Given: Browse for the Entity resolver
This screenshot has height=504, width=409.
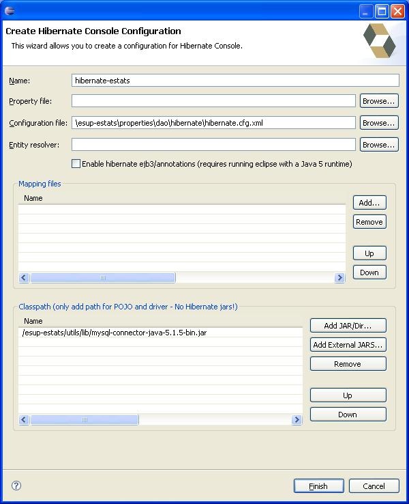Looking at the screenshot, I should [x=378, y=145].
